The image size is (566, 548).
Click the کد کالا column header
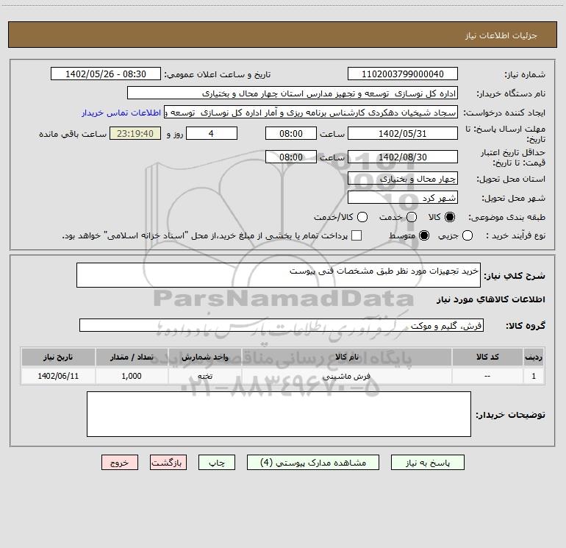pos(487,357)
